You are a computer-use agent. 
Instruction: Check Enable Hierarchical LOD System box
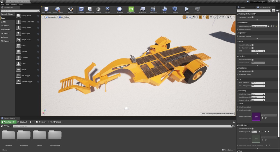[x=253, y=128]
